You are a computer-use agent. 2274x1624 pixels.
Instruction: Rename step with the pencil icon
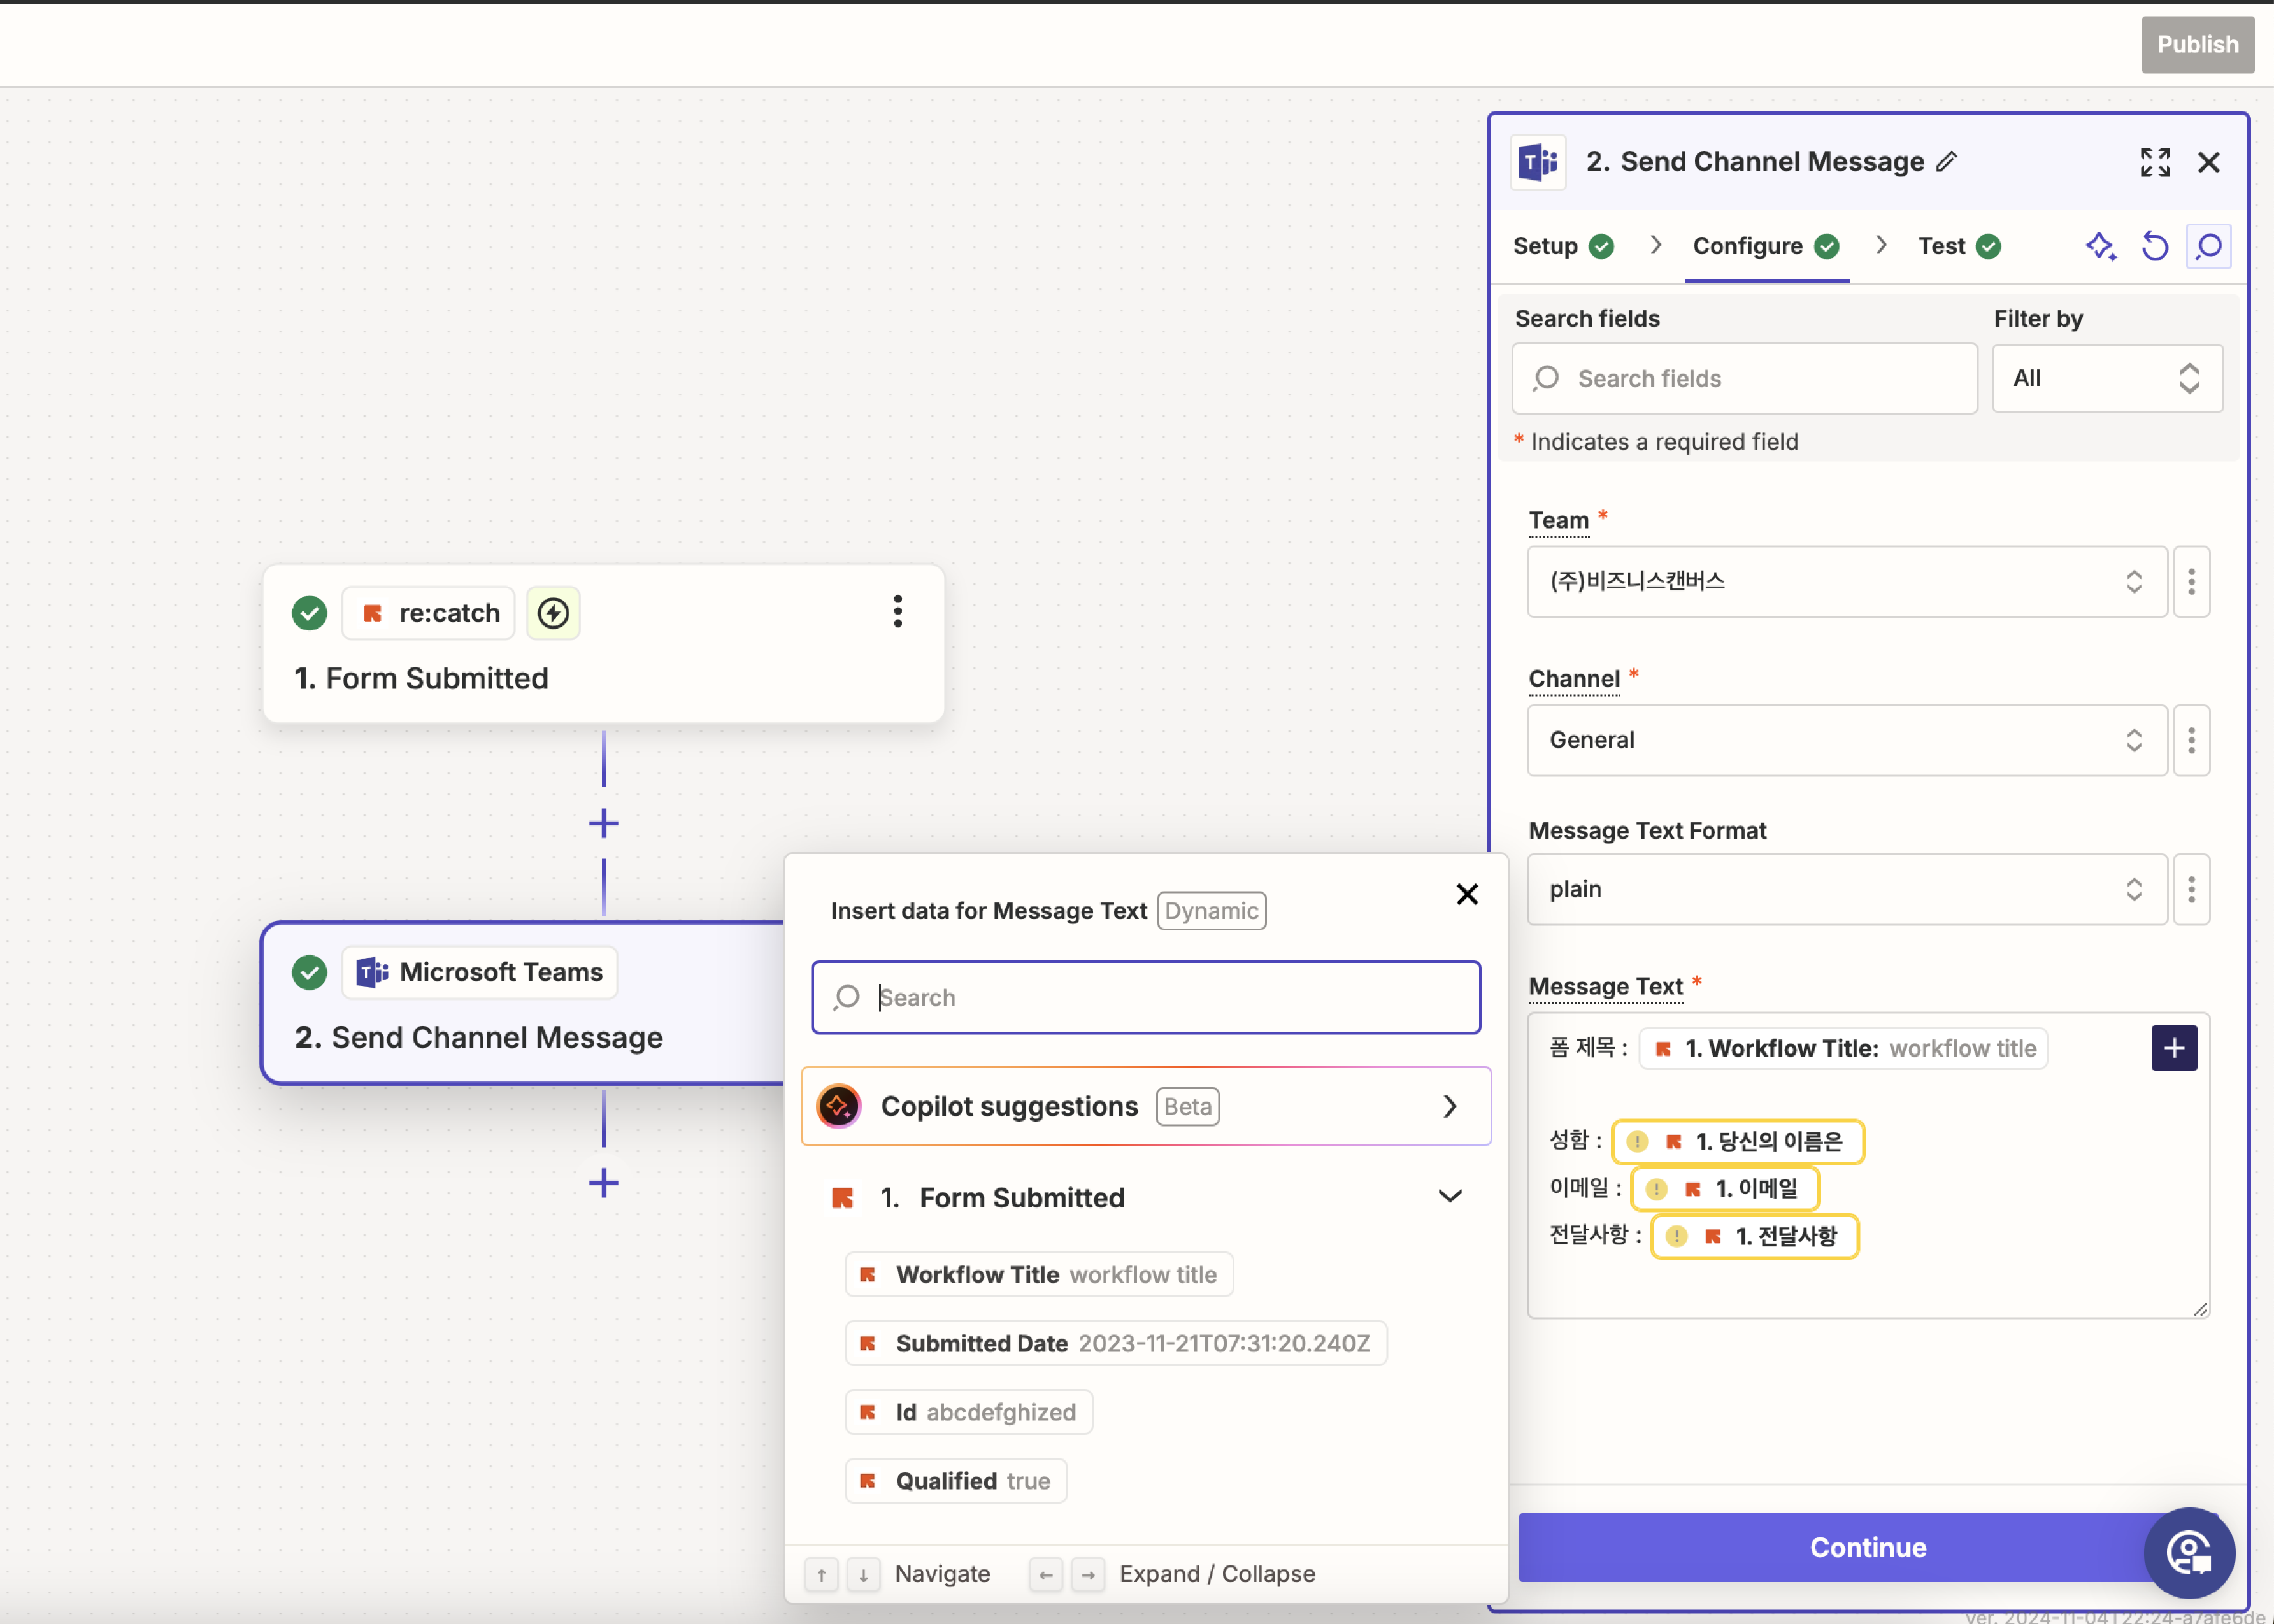(1946, 161)
